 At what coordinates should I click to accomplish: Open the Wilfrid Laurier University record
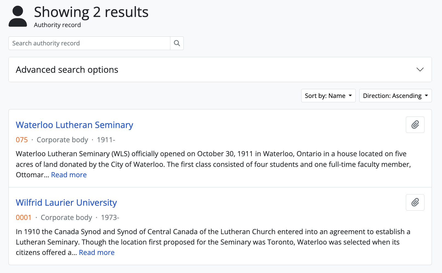coord(66,203)
